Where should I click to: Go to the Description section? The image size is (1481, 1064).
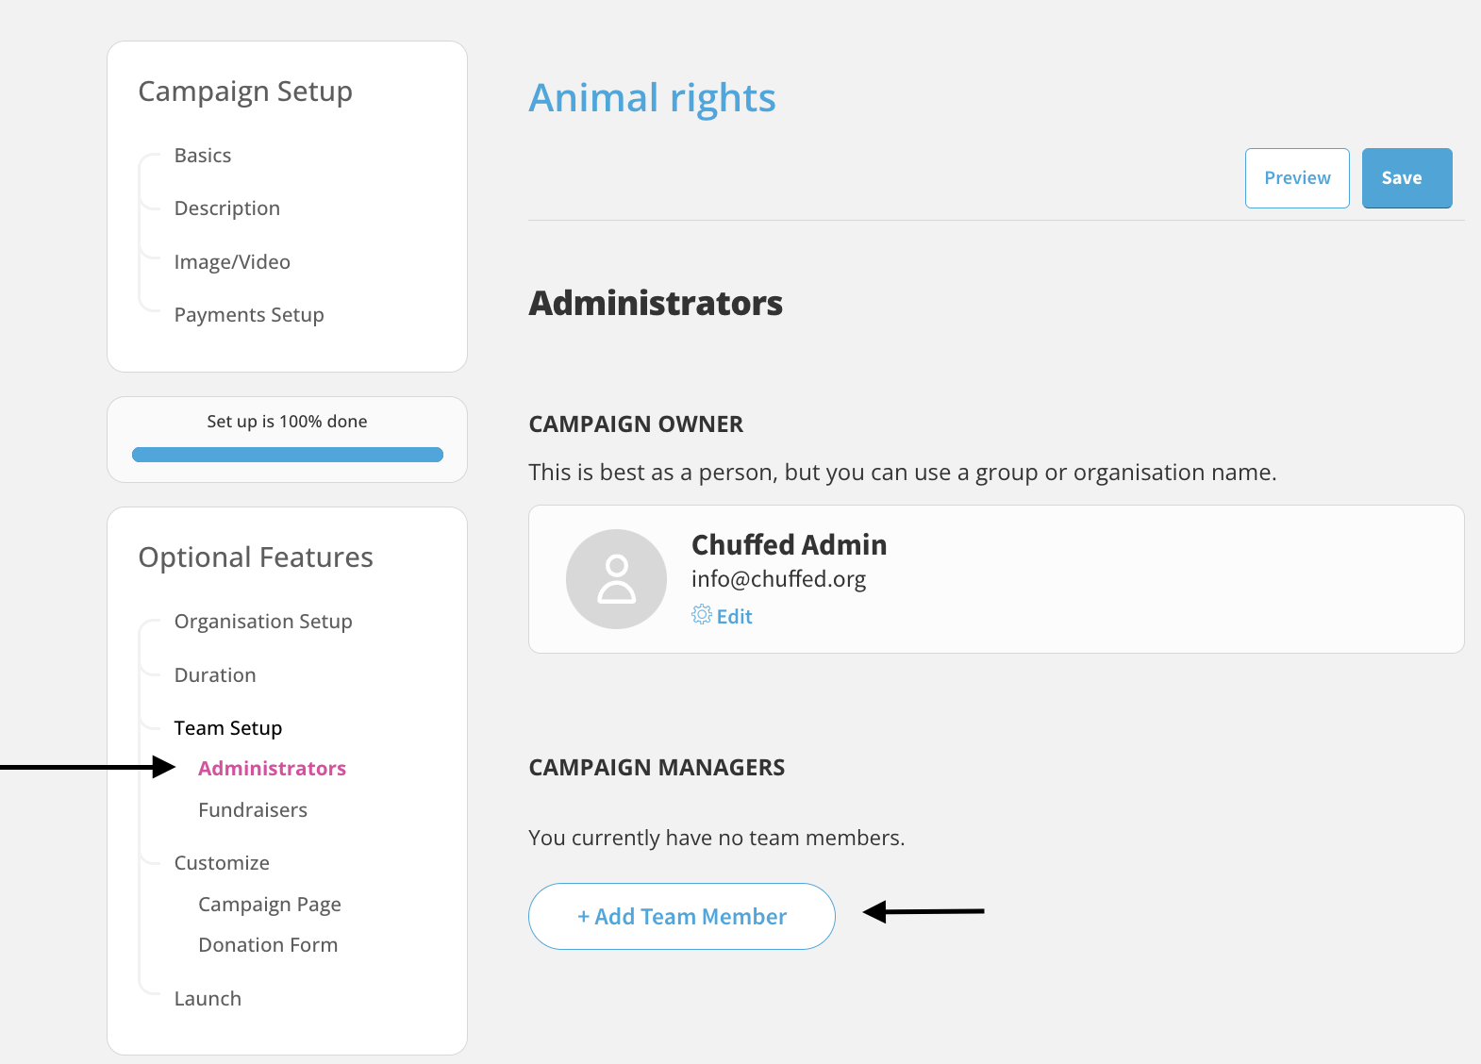(x=227, y=208)
